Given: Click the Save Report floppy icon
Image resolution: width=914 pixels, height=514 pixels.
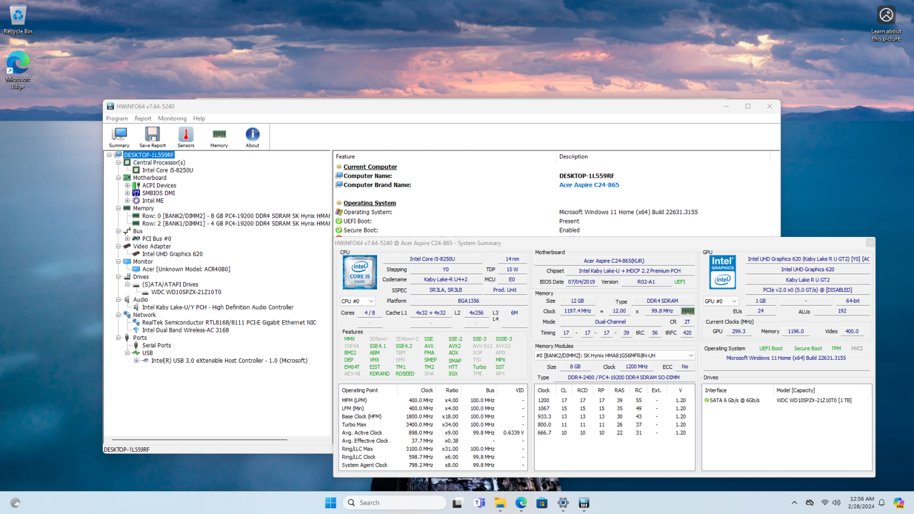Looking at the screenshot, I should pyautogui.click(x=152, y=137).
